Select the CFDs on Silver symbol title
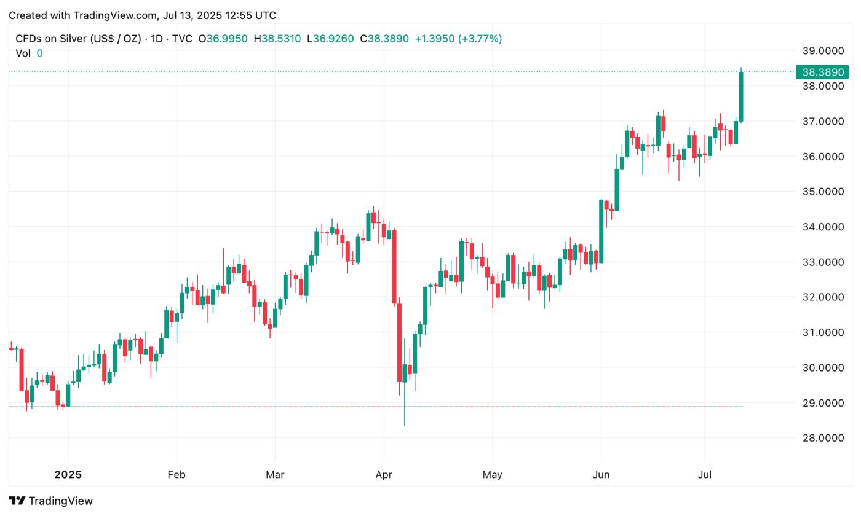The height and width of the screenshot is (516, 861). (77, 39)
